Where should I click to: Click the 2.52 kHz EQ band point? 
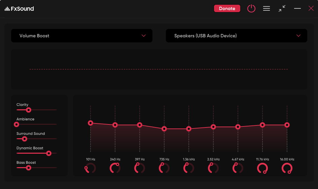click(213, 127)
